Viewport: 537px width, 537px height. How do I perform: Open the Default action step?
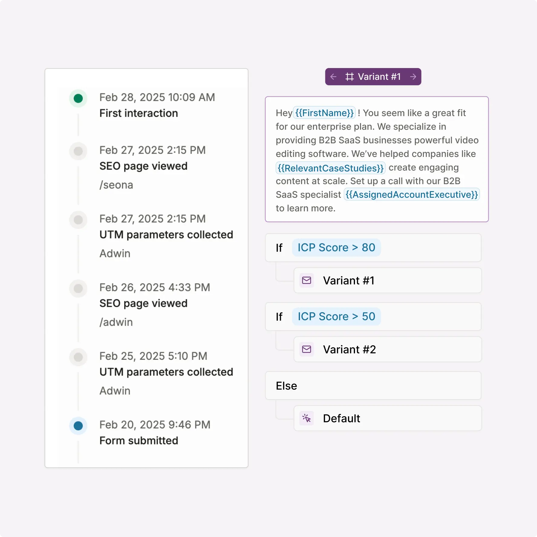pos(388,418)
